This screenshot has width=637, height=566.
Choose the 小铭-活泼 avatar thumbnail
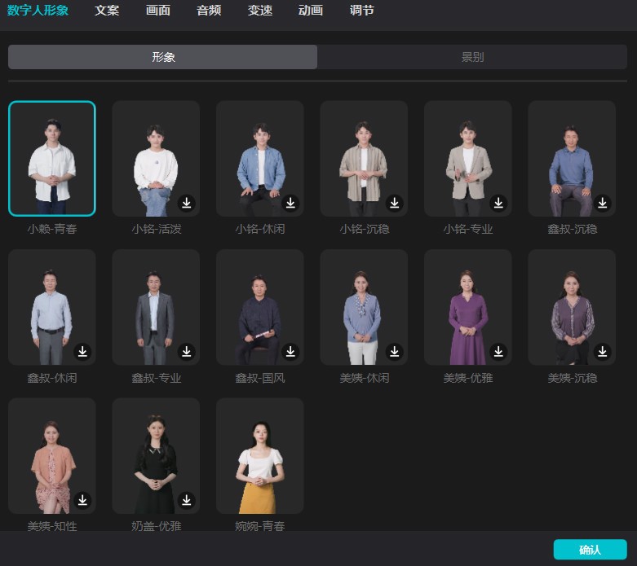[x=156, y=158]
